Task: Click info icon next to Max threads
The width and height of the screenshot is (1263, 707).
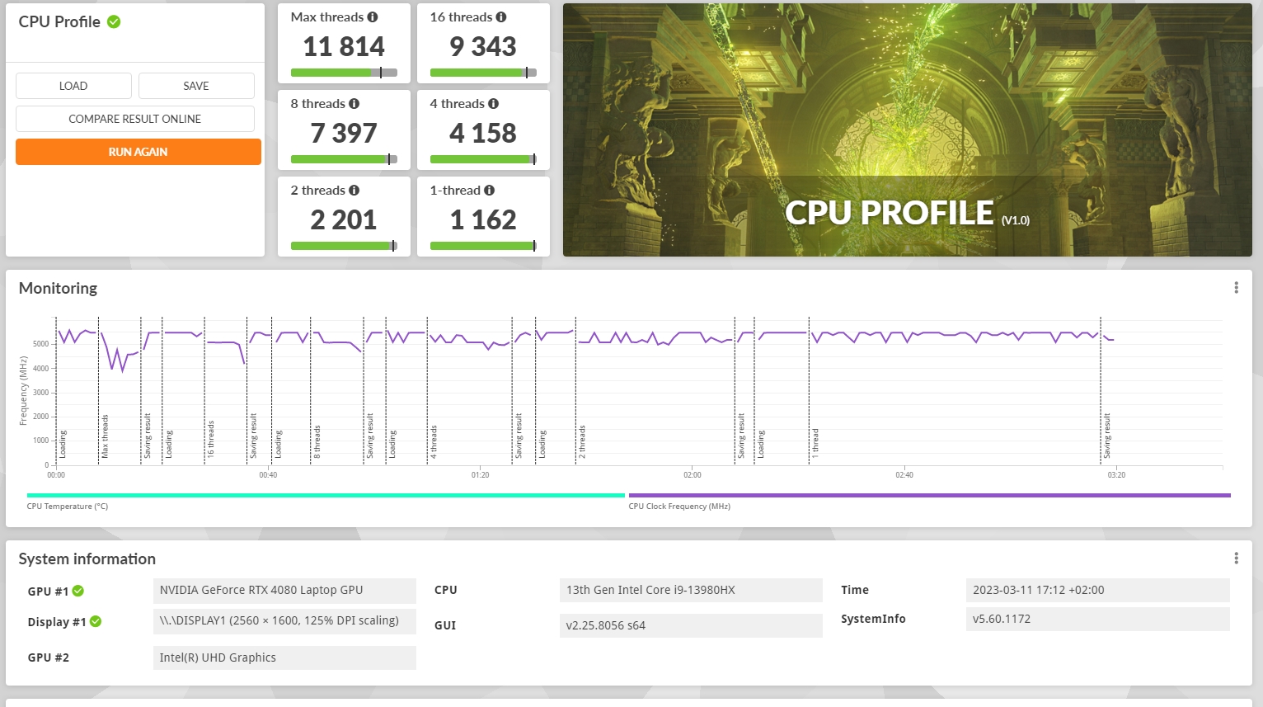Action: pos(373,17)
